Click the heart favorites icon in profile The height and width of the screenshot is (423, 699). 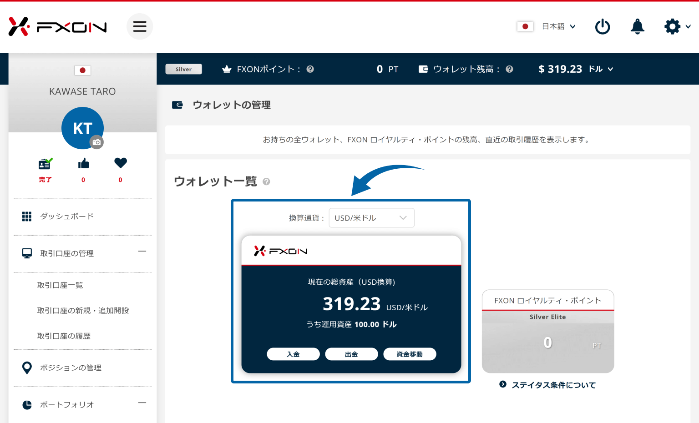pyautogui.click(x=121, y=163)
